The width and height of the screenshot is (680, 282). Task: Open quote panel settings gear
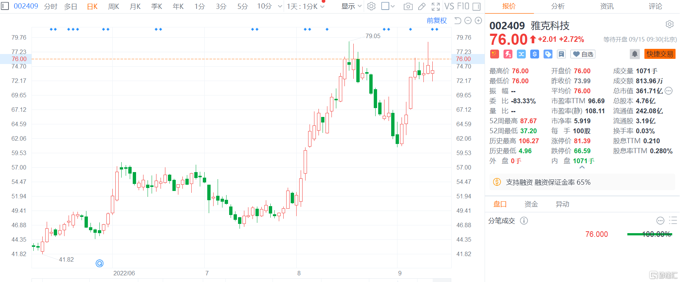click(x=669, y=24)
